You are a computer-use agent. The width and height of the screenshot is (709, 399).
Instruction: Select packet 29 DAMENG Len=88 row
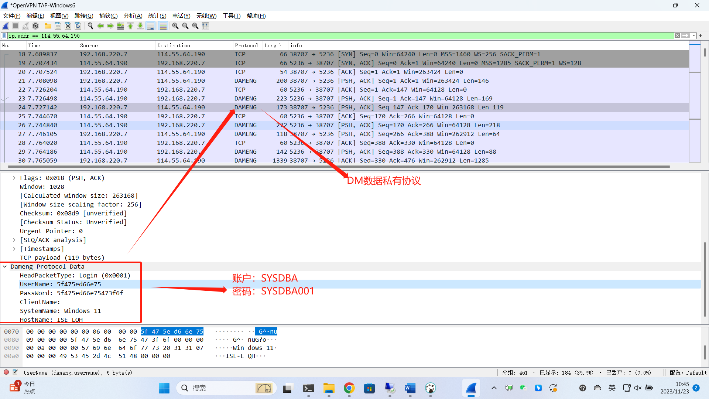pyautogui.click(x=345, y=152)
